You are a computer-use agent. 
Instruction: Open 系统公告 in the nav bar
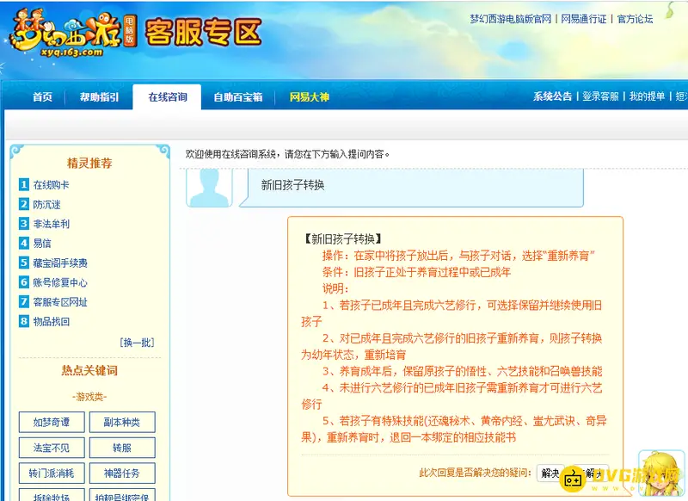pos(552,96)
